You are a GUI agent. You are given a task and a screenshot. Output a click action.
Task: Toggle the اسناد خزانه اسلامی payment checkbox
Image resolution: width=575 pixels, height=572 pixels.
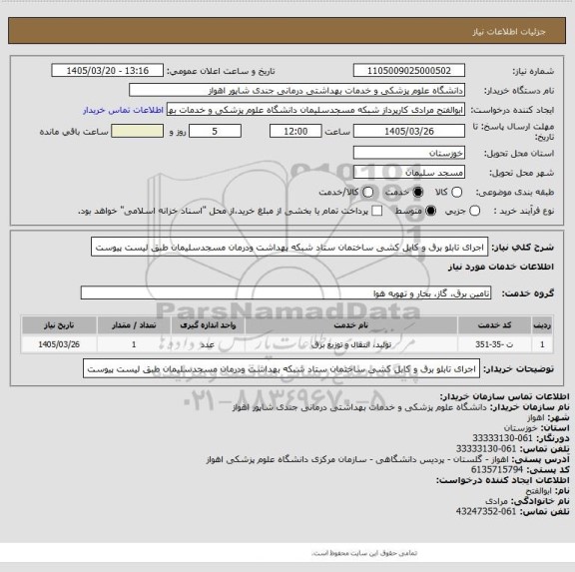click(377, 211)
